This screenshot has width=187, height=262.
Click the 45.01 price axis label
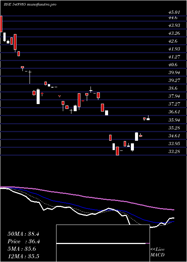(x=174, y=12)
